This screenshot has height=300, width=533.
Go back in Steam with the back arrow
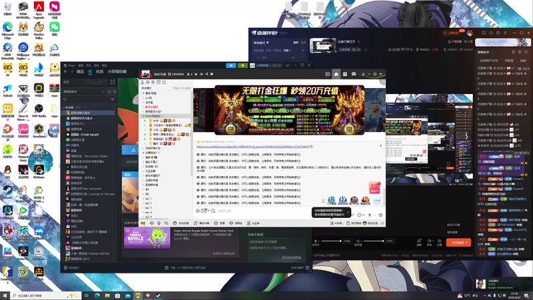click(x=65, y=71)
